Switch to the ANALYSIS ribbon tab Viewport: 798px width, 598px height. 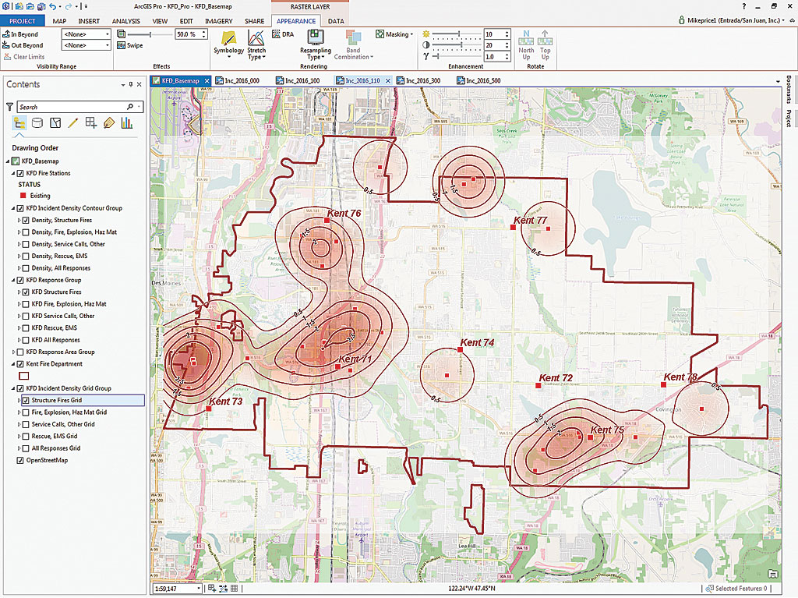(x=125, y=21)
